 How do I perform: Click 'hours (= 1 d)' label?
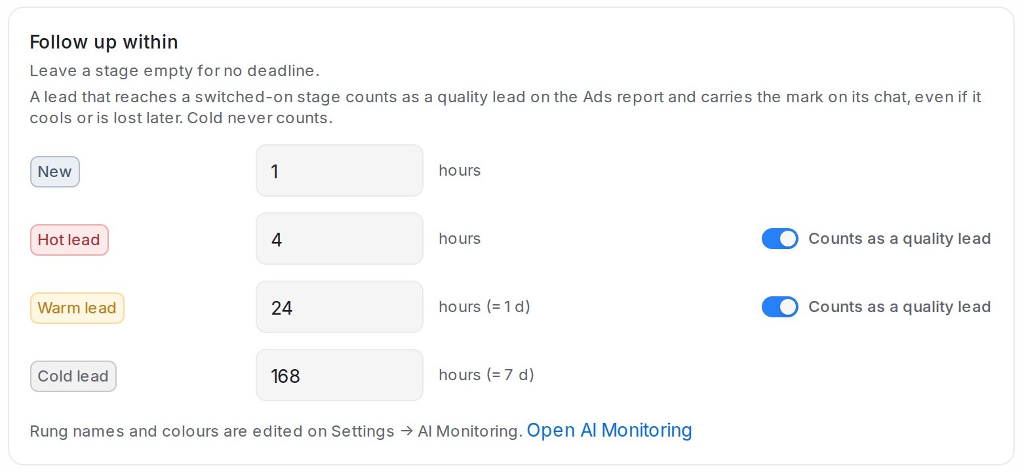[484, 307]
